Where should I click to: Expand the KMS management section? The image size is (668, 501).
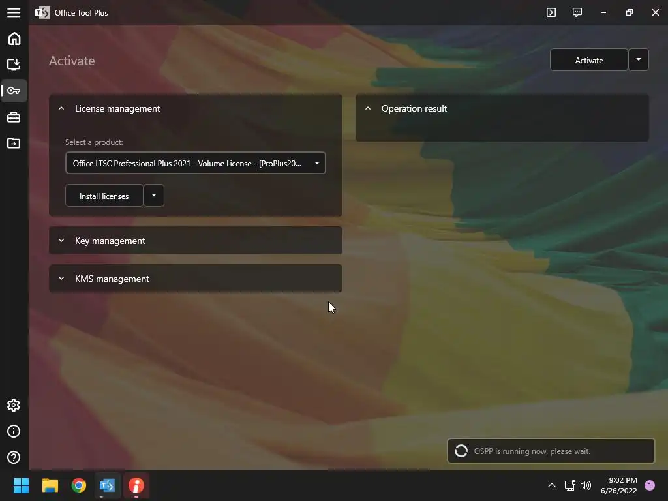coord(196,279)
